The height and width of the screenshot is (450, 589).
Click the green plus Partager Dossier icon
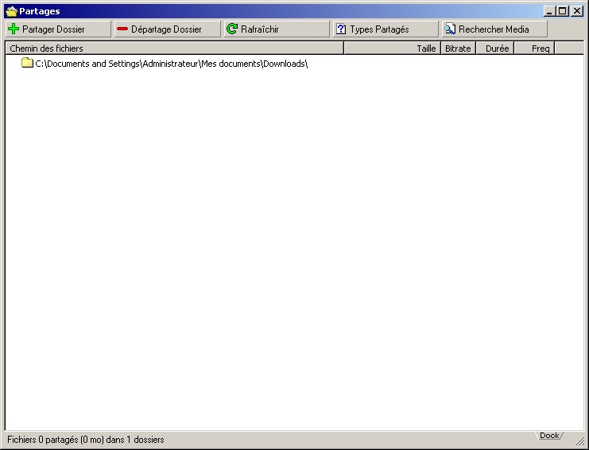coord(14,29)
